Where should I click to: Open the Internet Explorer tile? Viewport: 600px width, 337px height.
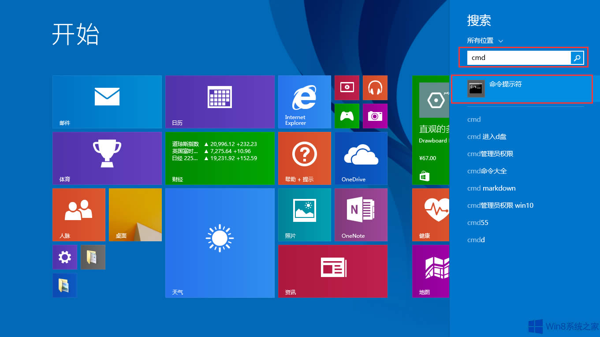pos(304,101)
